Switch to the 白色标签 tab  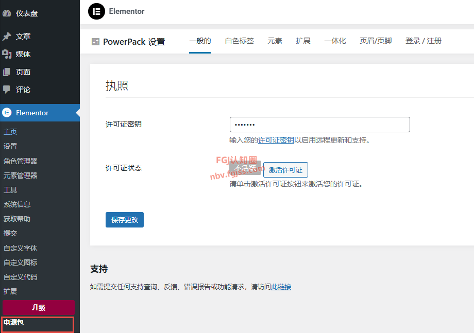pyautogui.click(x=239, y=41)
